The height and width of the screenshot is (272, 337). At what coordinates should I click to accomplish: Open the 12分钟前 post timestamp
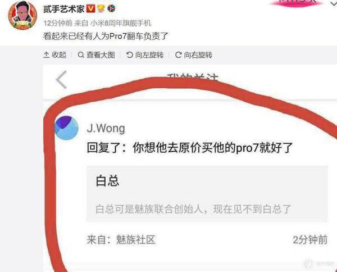[x=58, y=23]
